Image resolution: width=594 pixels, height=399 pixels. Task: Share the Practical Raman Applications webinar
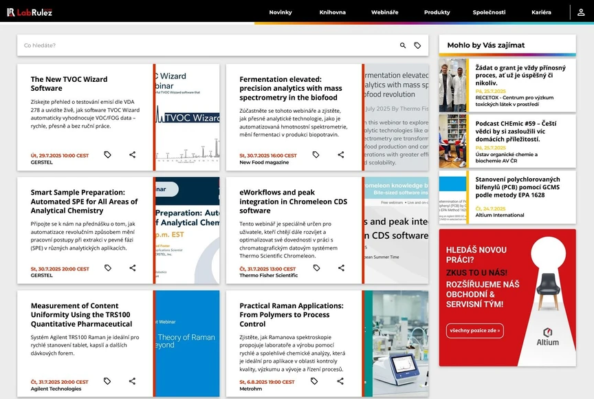340,380
